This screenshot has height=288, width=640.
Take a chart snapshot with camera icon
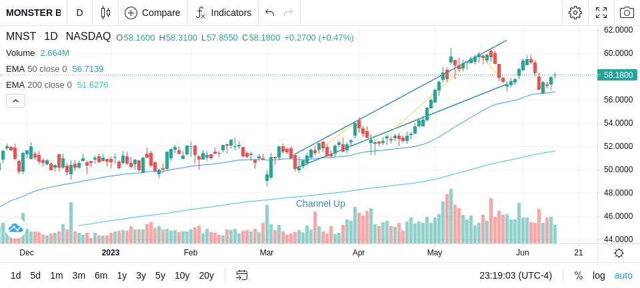click(x=627, y=13)
